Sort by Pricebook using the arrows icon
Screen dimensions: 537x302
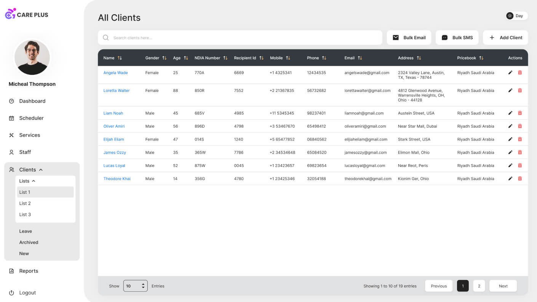(481, 58)
